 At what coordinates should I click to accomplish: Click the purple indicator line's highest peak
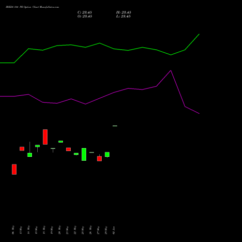171,71
